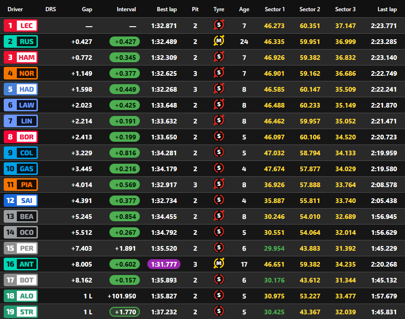Click the 35.887 sector 1 time

point(275,201)
